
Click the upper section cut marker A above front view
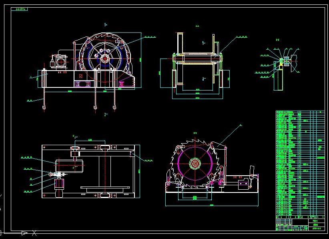(106, 25)
